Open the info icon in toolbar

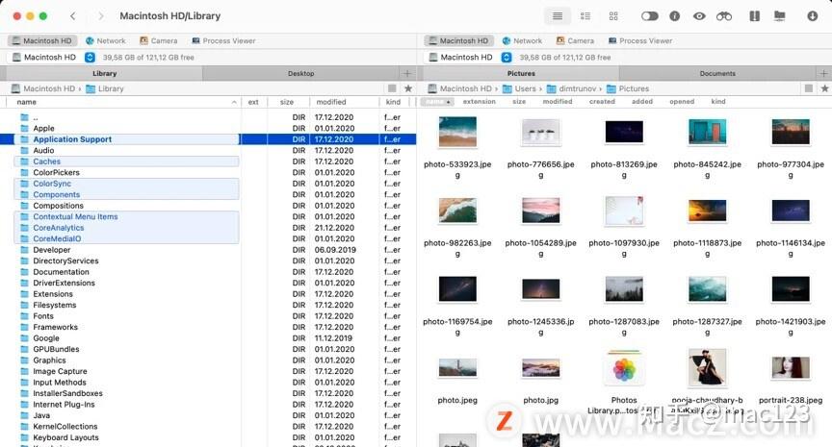[674, 16]
